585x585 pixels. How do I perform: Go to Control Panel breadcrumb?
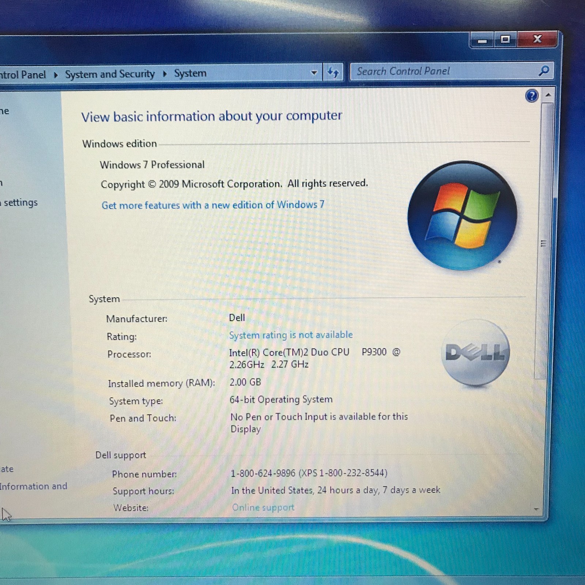pyautogui.click(x=23, y=75)
